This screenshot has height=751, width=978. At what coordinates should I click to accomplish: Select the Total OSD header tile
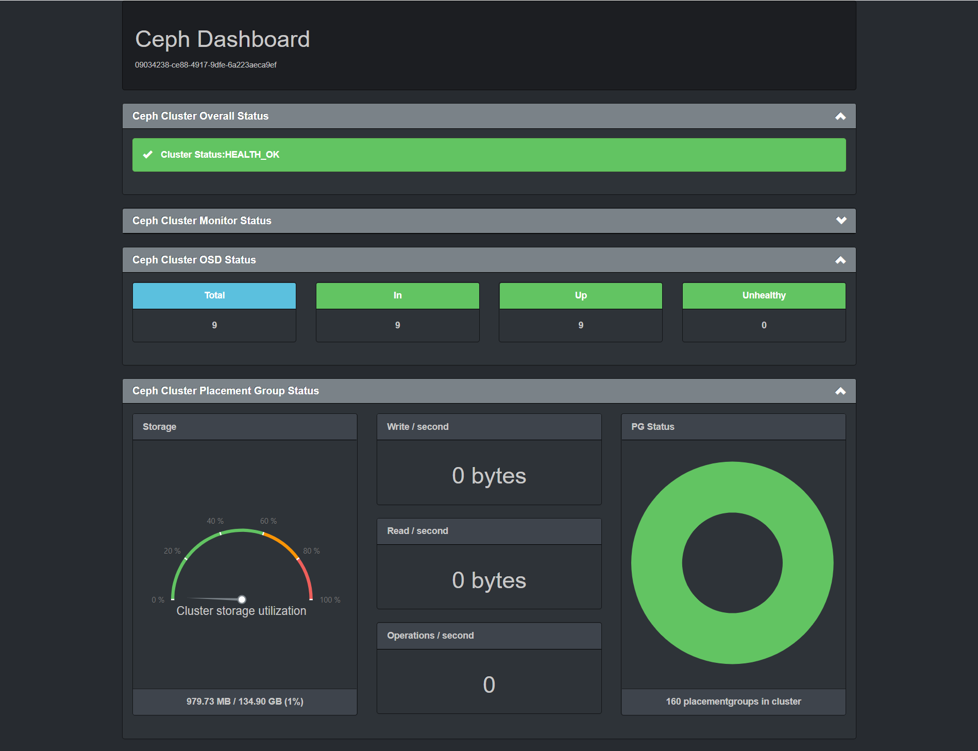[214, 296]
